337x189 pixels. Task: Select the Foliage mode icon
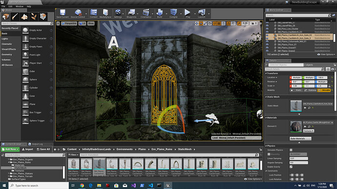(x=34, y=17)
